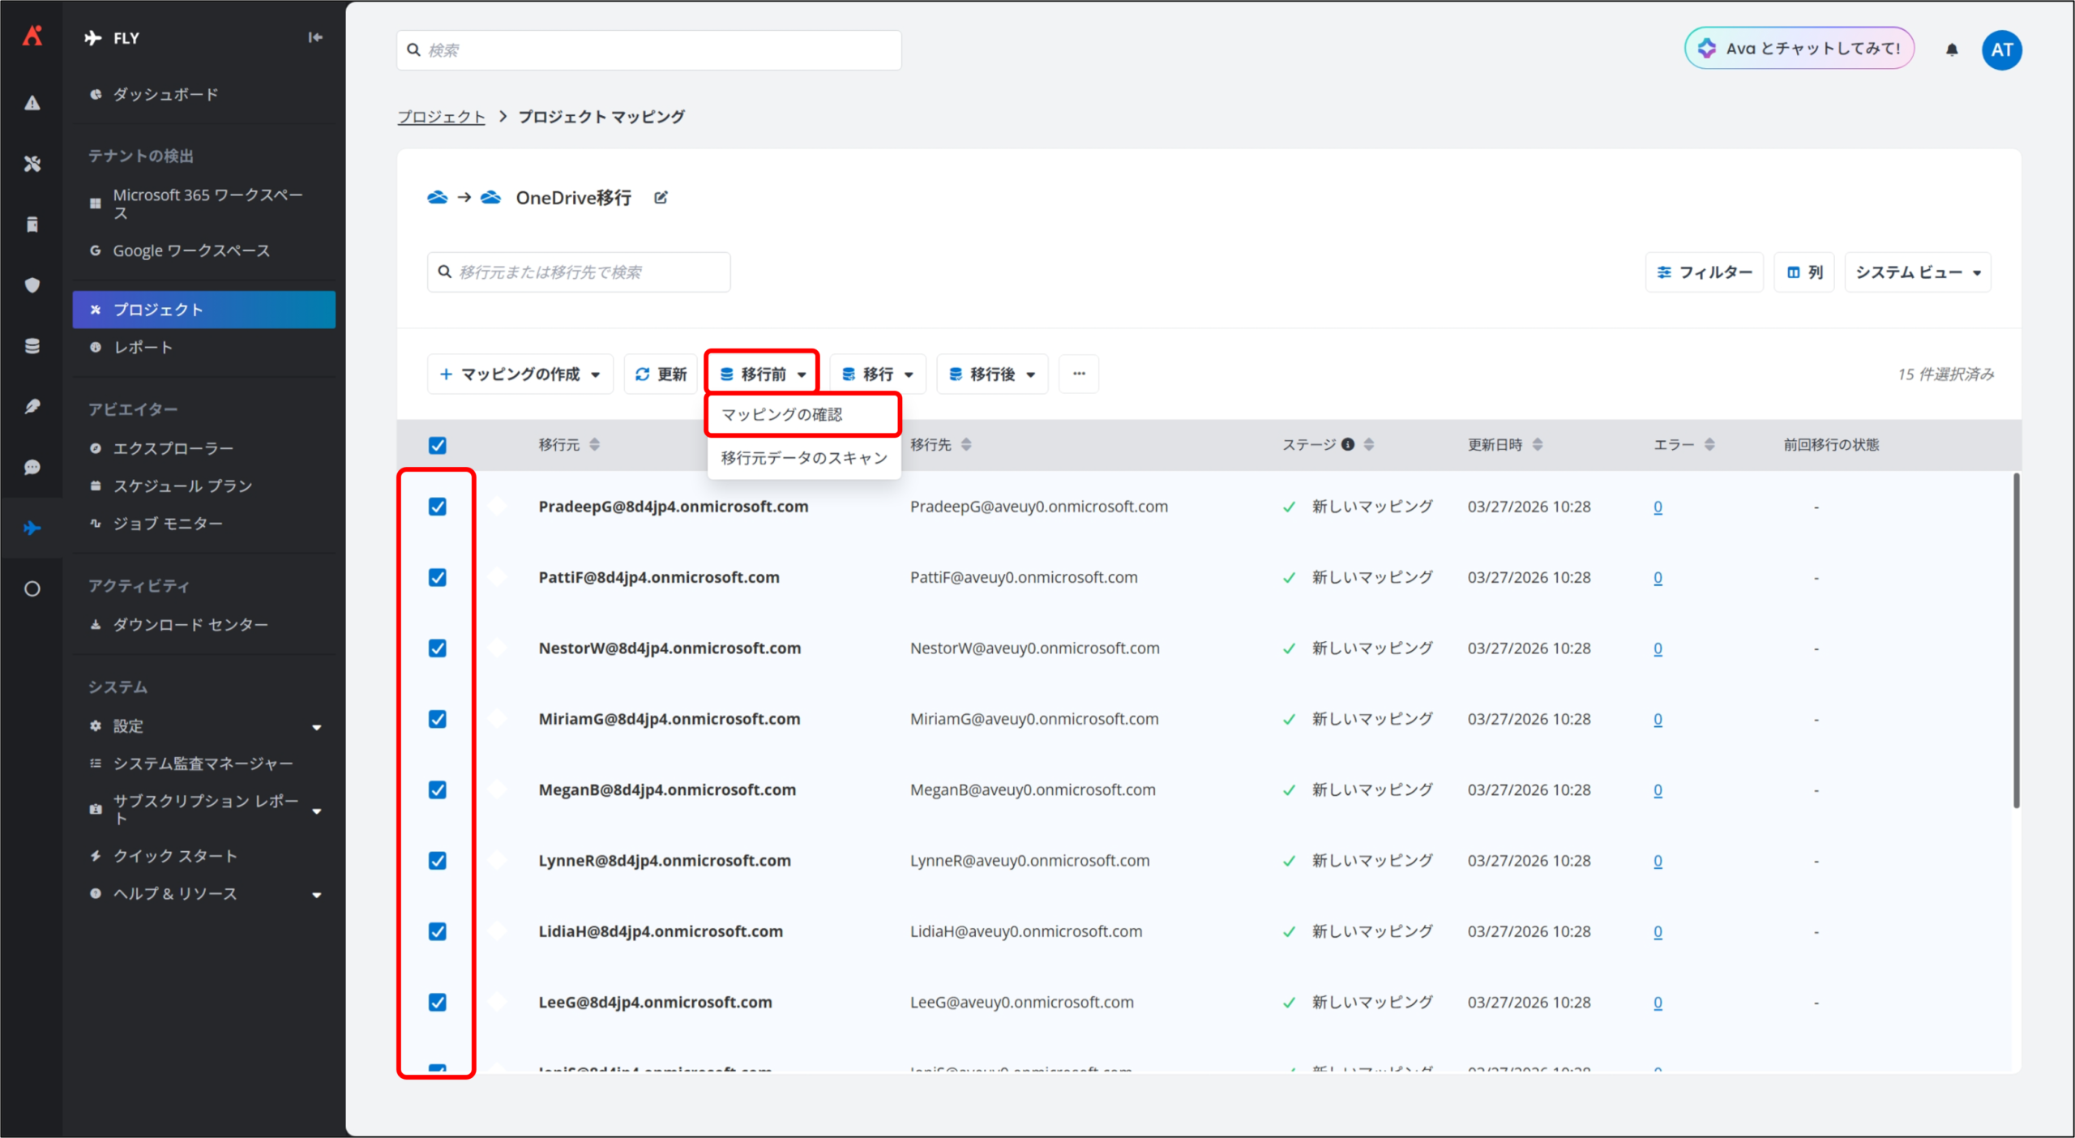2075x1138 pixels.
Task: Expand the 移行後 dropdown
Action: (992, 374)
